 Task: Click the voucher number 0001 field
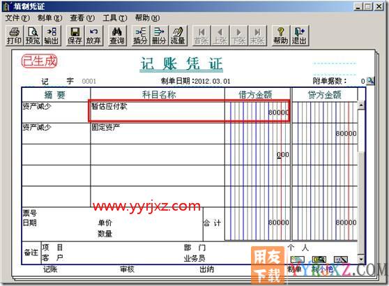click(x=89, y=81)
